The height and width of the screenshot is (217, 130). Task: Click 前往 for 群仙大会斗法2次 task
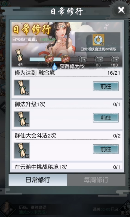(x=106, y=149)
